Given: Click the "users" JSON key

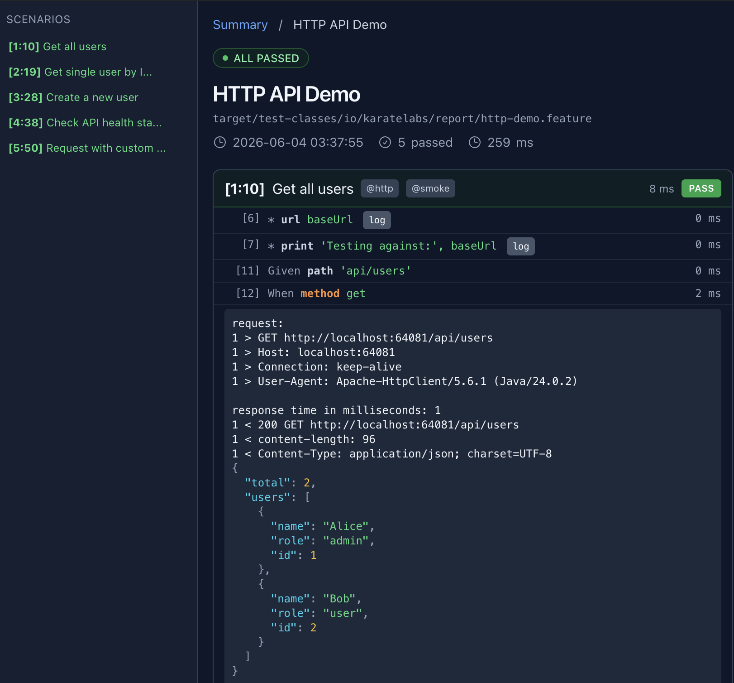Looking at the screenshot, I should pos(267,497).
